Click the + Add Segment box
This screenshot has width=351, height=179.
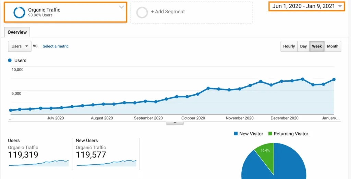point(192,13)
